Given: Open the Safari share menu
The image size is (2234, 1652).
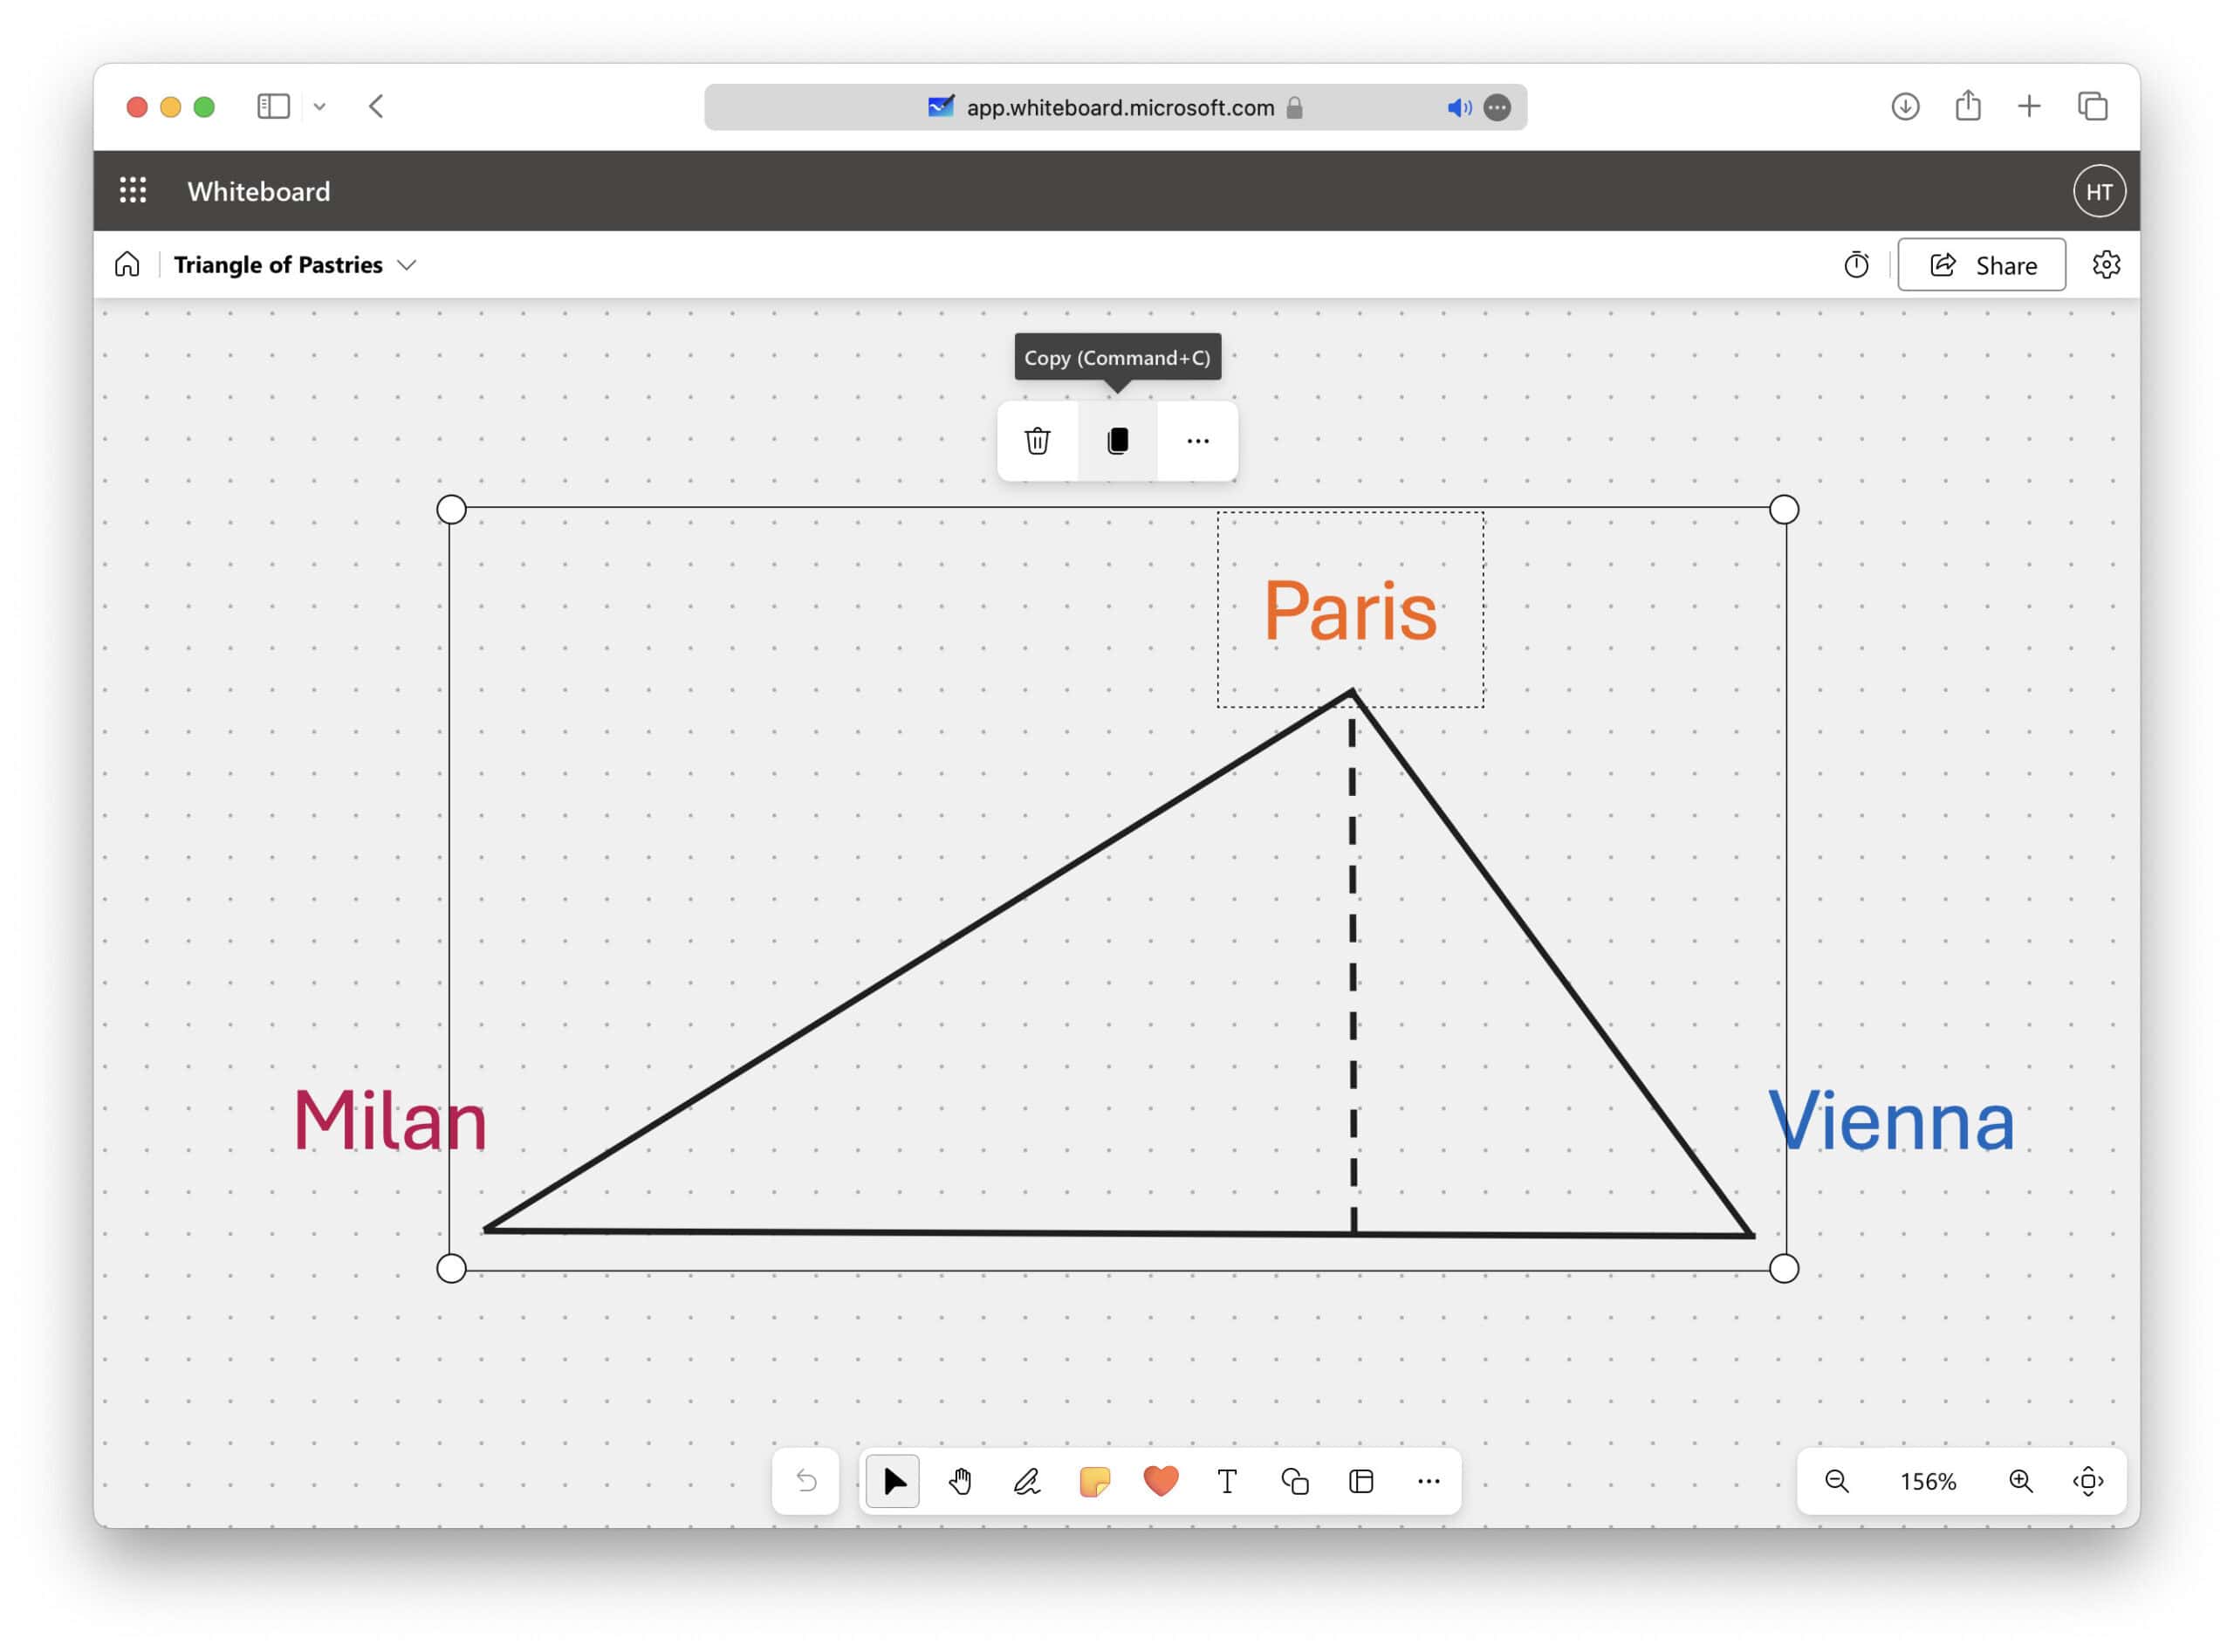Looking at the screenshot, I should tap(1967, 106).
